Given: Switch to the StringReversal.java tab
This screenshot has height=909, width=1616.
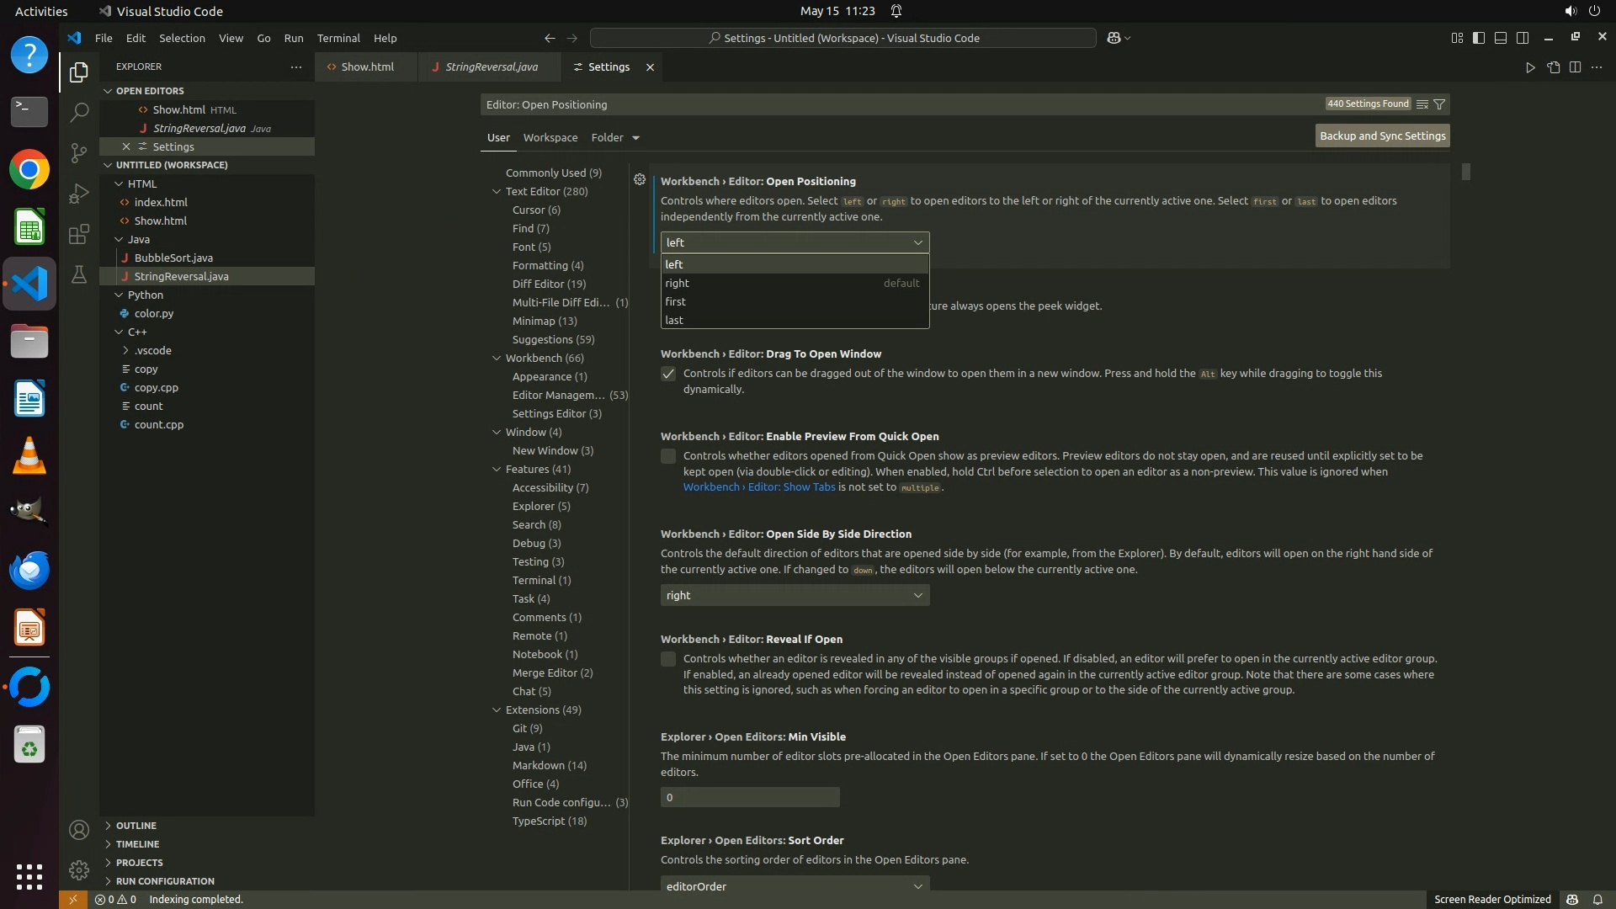Looking at the screenshot, I should [491, 67].
